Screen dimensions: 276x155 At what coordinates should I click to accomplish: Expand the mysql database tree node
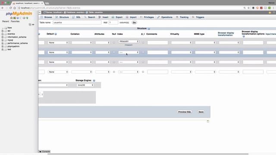[3, 40]
